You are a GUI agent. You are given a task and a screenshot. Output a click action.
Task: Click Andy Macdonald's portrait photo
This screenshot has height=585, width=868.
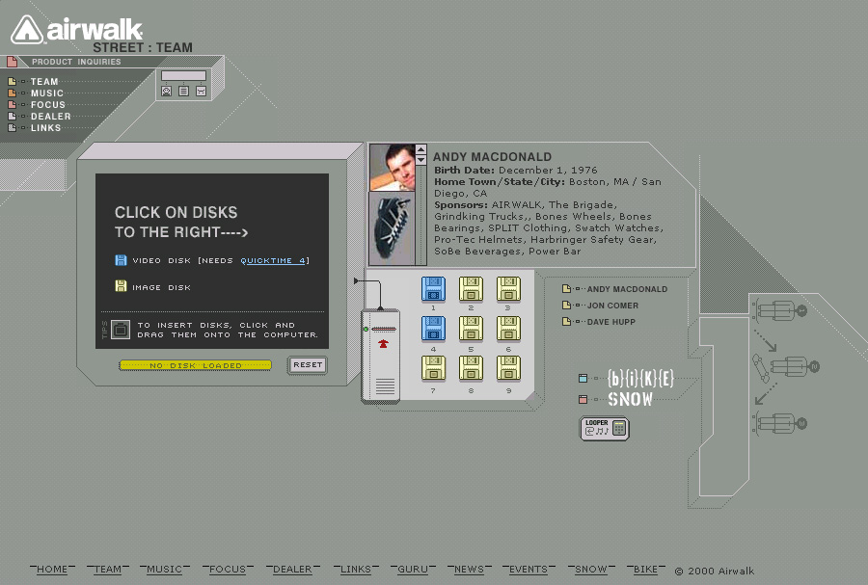click(x=392, y=168)
